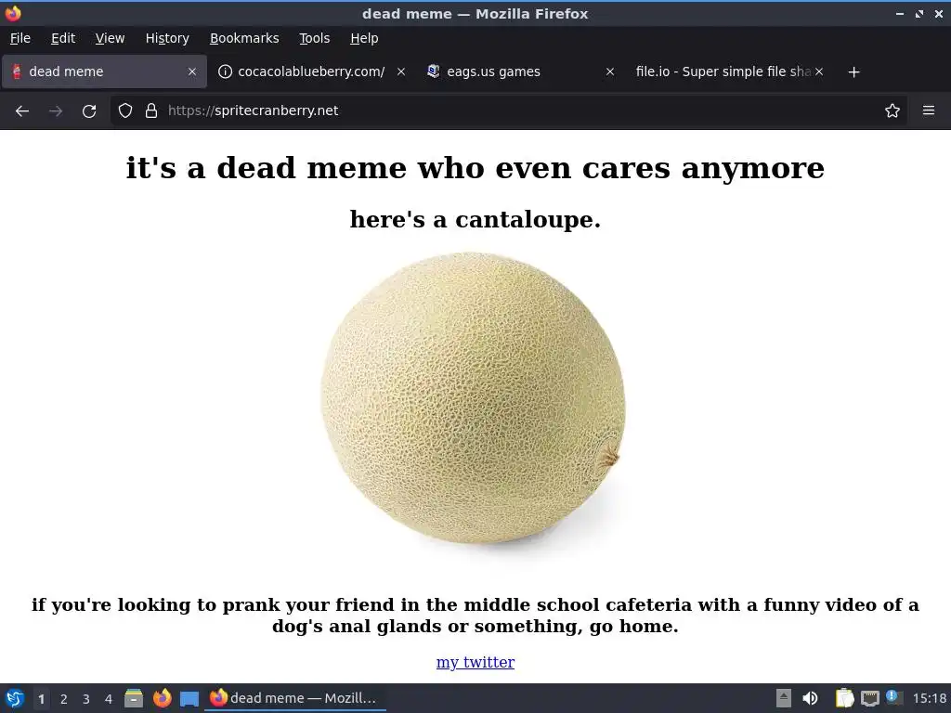Open the tracking protection shield icon
Screen dimensions: 951x713
125,110
